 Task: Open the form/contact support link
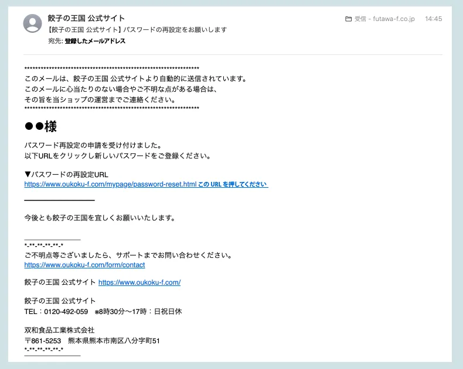[x=84, y=265]
